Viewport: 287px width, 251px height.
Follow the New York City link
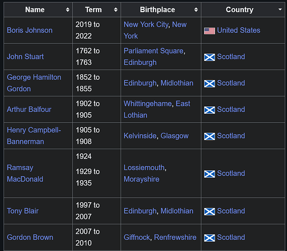click(146, 25)
